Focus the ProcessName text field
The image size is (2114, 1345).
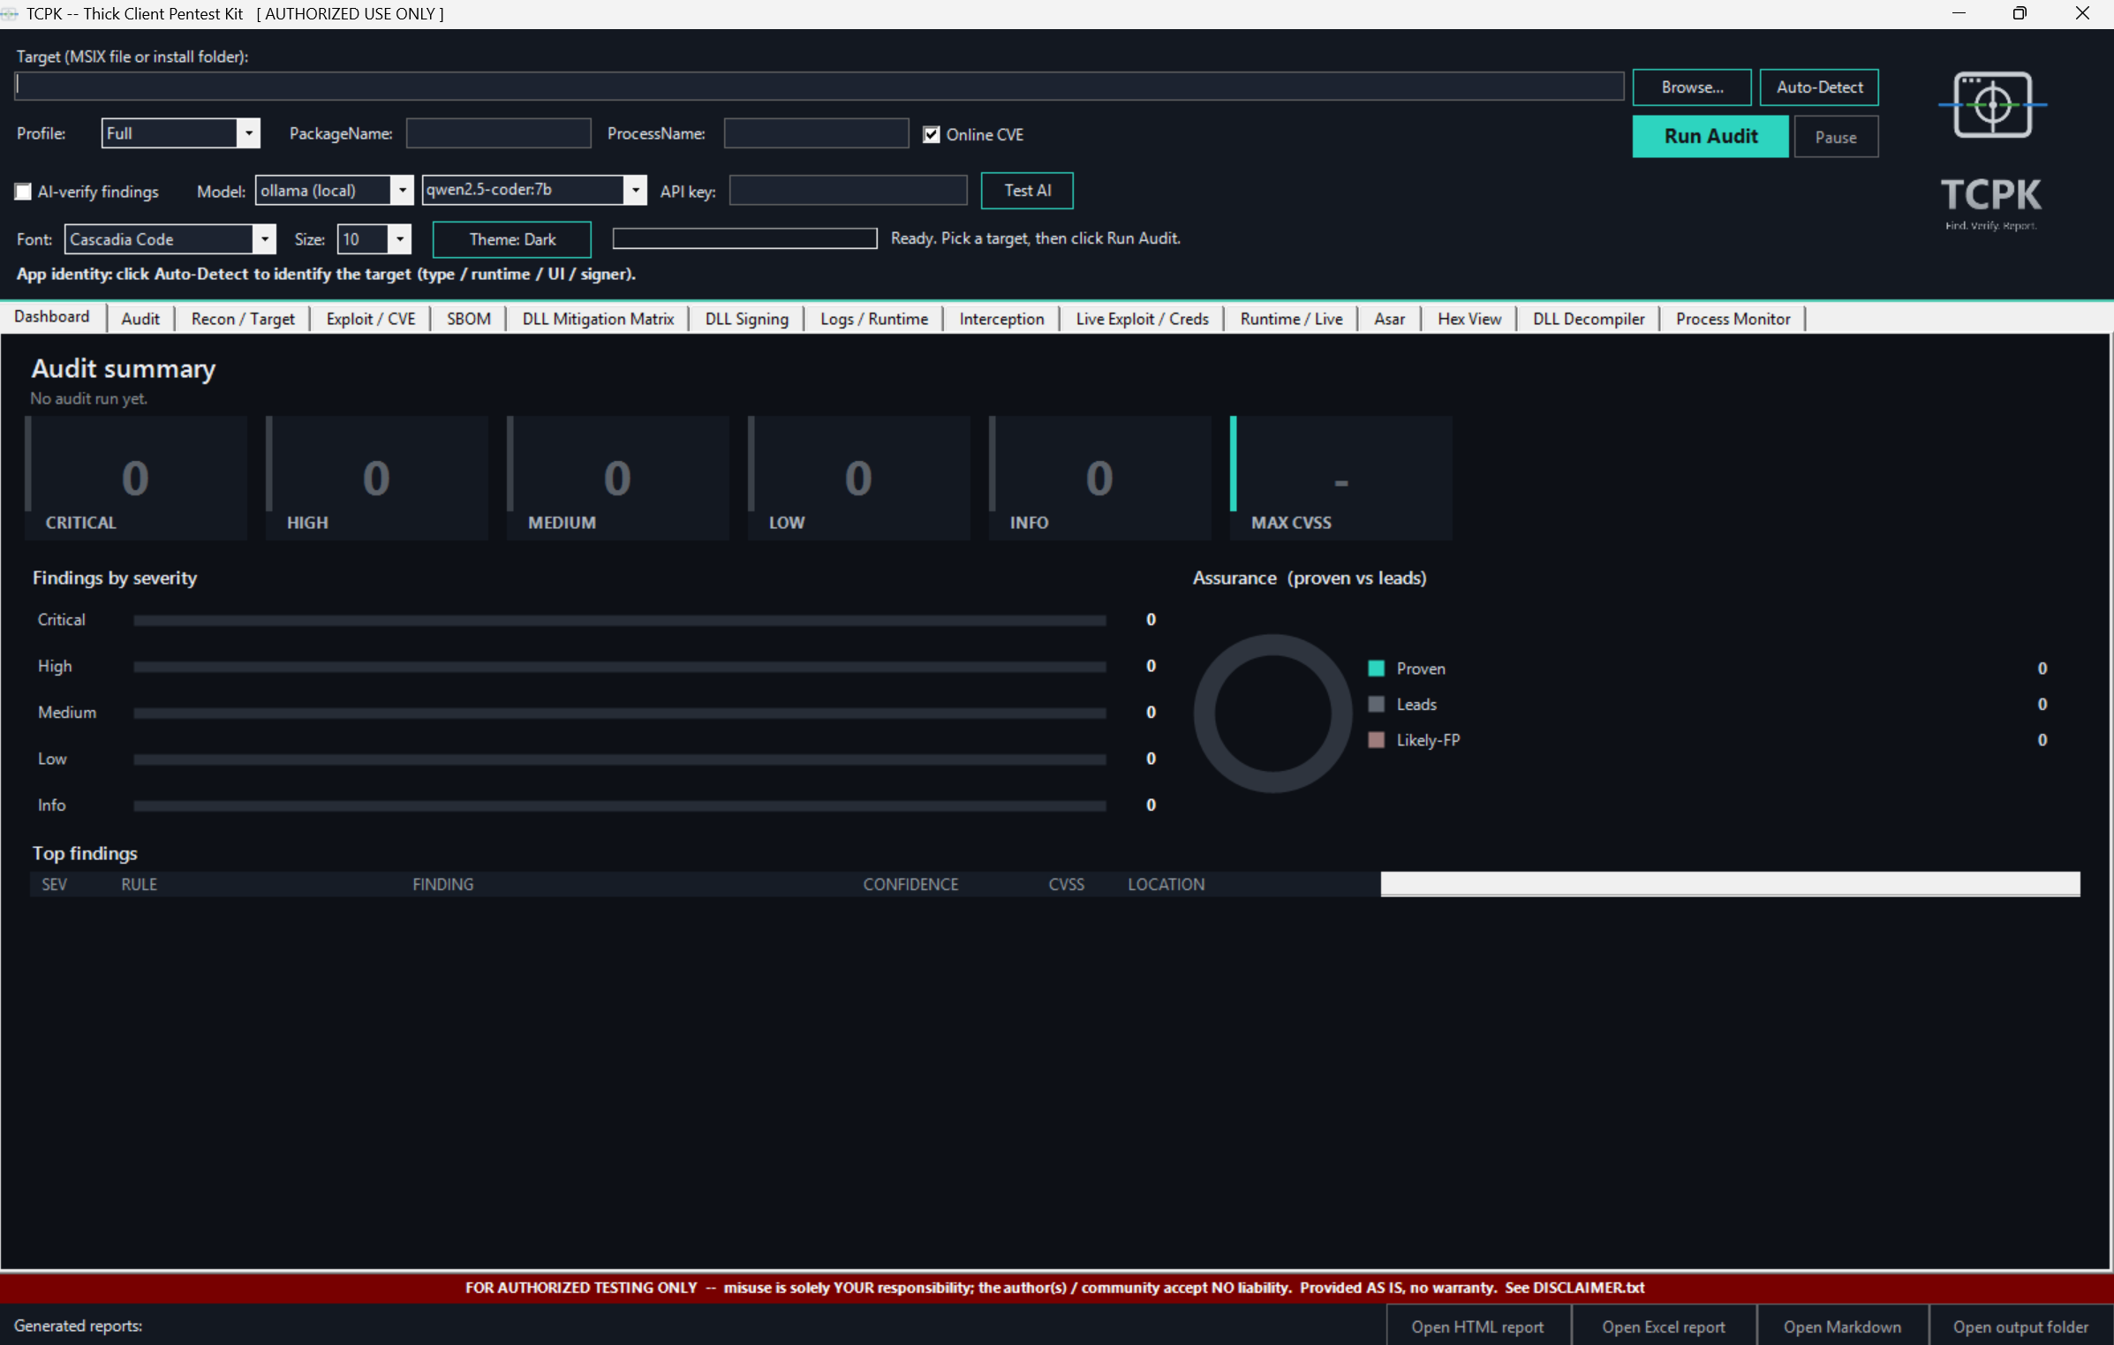816,133
